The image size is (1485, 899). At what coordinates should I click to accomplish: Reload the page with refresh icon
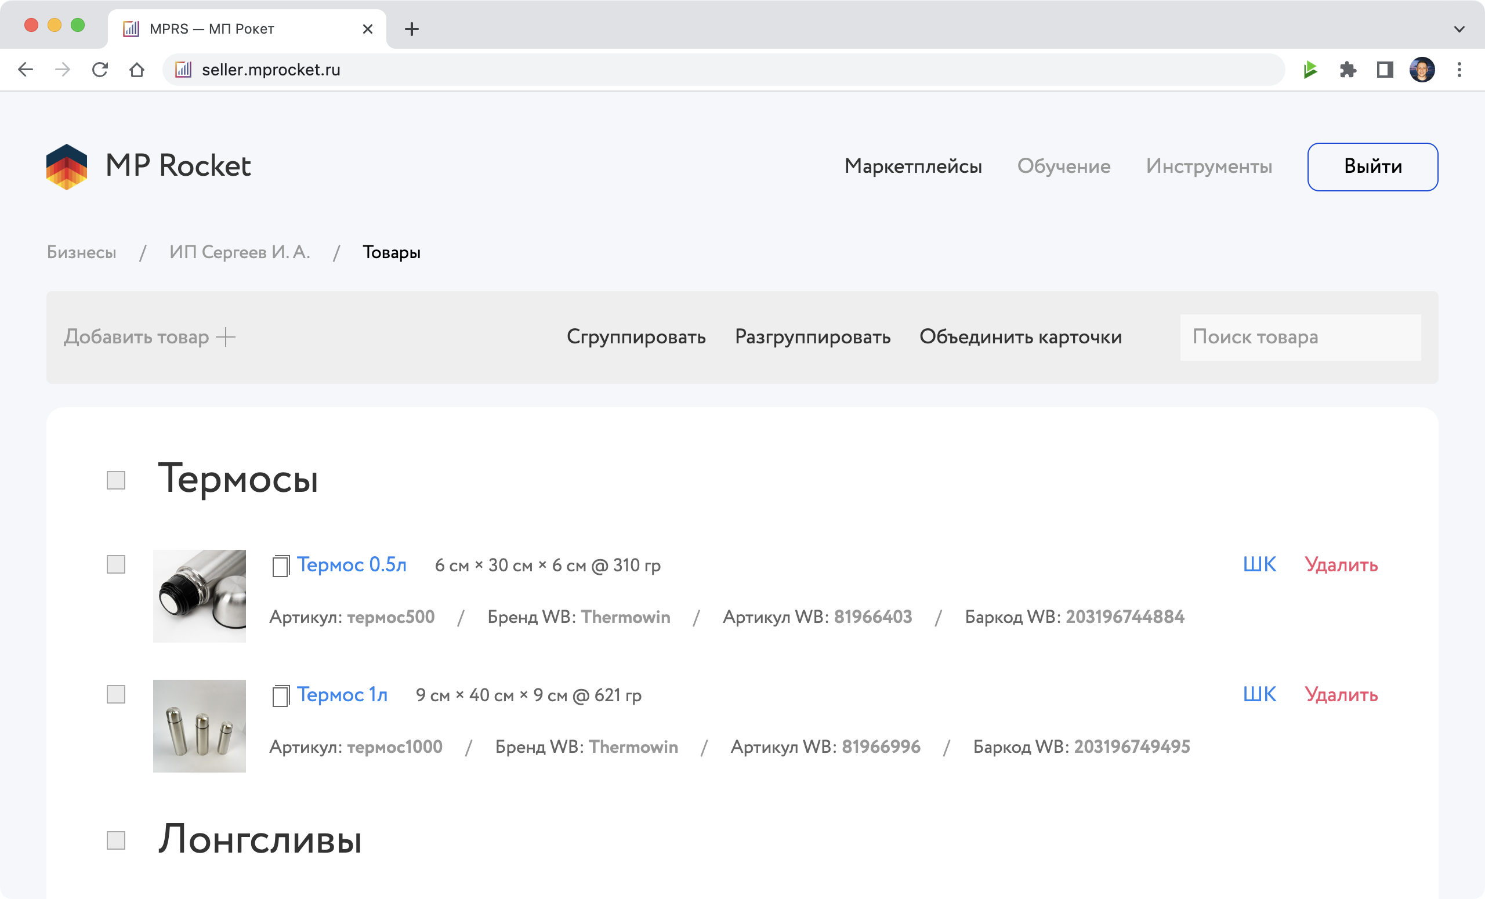tap(100, 70)
